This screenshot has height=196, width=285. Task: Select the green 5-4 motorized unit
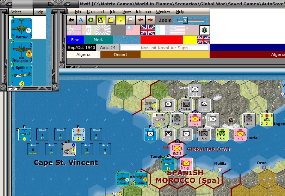pos(222,134)
